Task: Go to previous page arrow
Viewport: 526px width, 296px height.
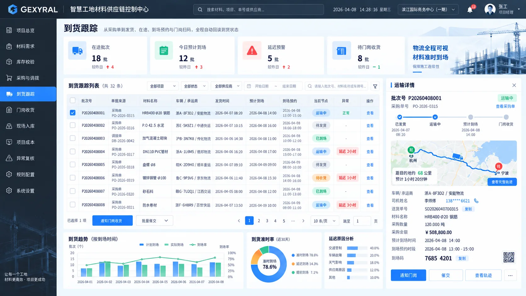Action: [x=239, y=221]
